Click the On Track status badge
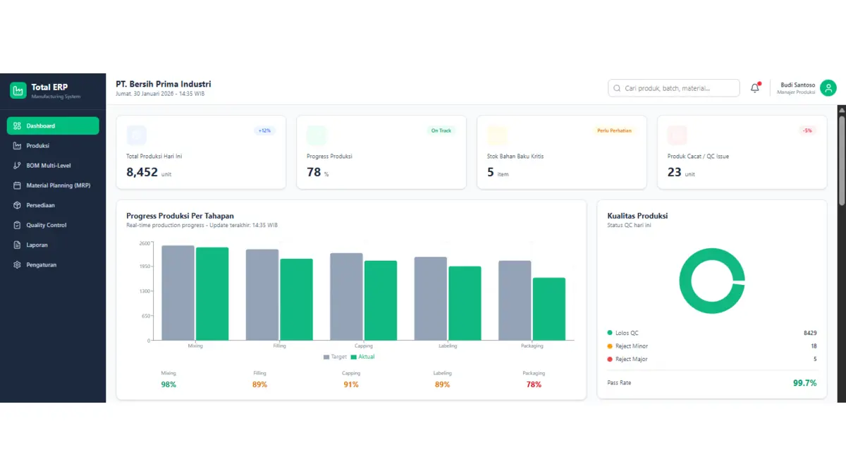The height and width of the screenshot is (476, 846). click(x=441, y=130)
